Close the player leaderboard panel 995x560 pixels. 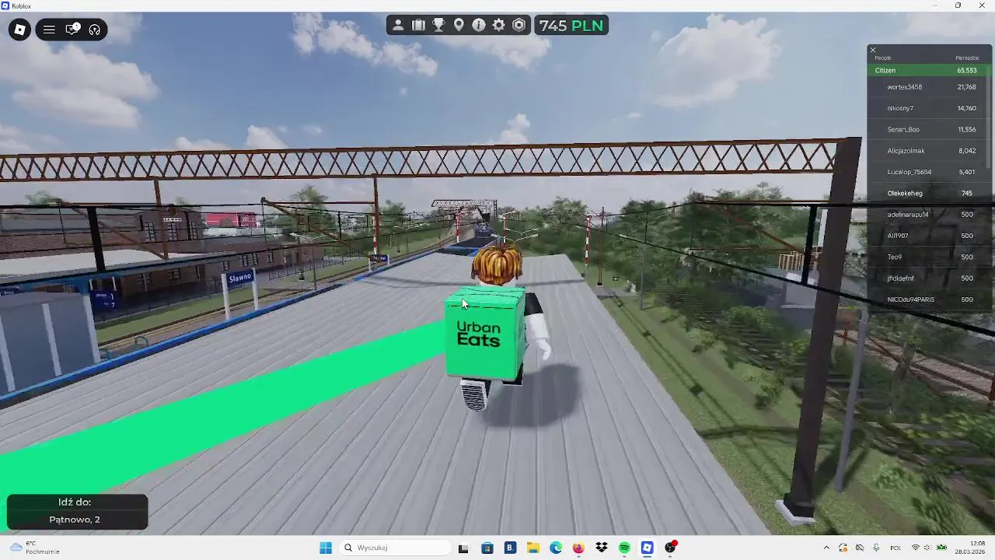pyautogui.click(x=873, y=50)
